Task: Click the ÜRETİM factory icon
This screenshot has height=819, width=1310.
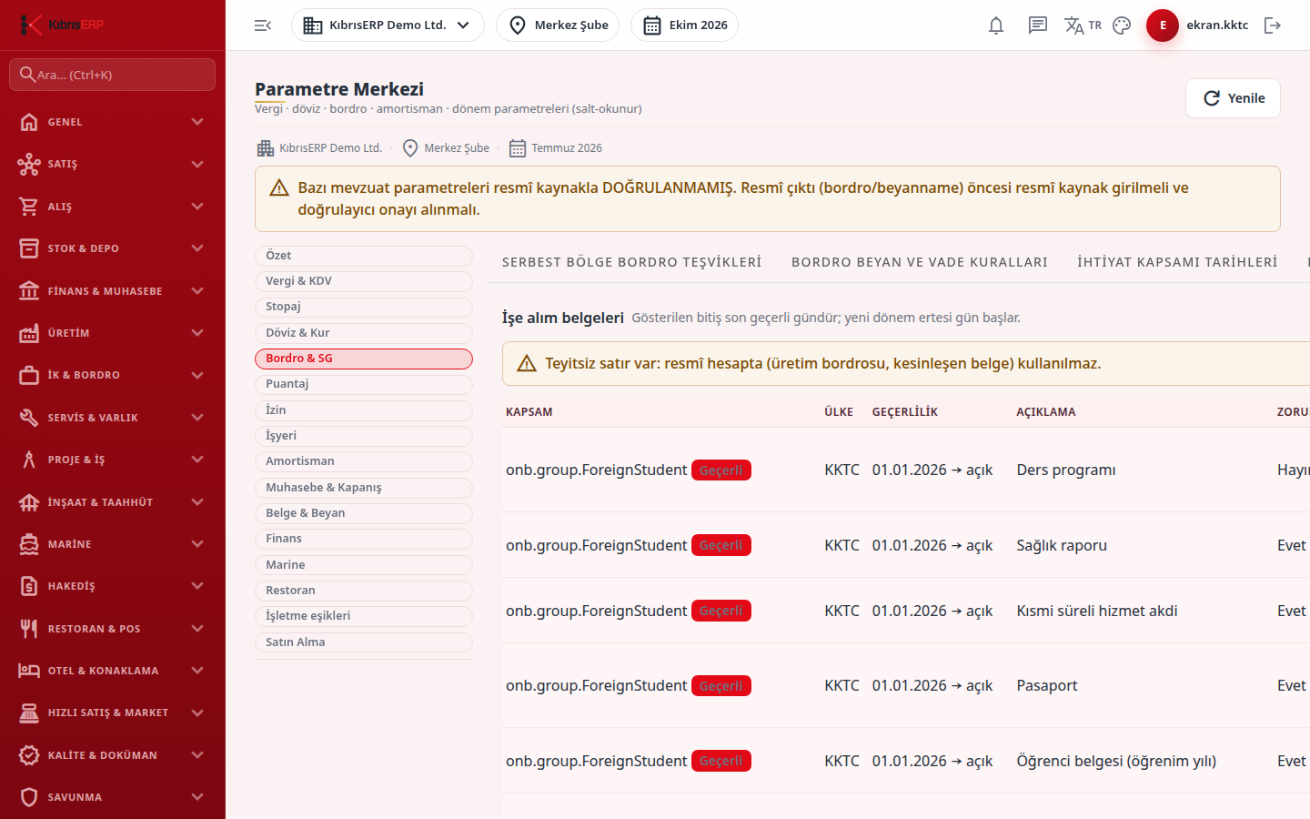Action: pos(29,333)
